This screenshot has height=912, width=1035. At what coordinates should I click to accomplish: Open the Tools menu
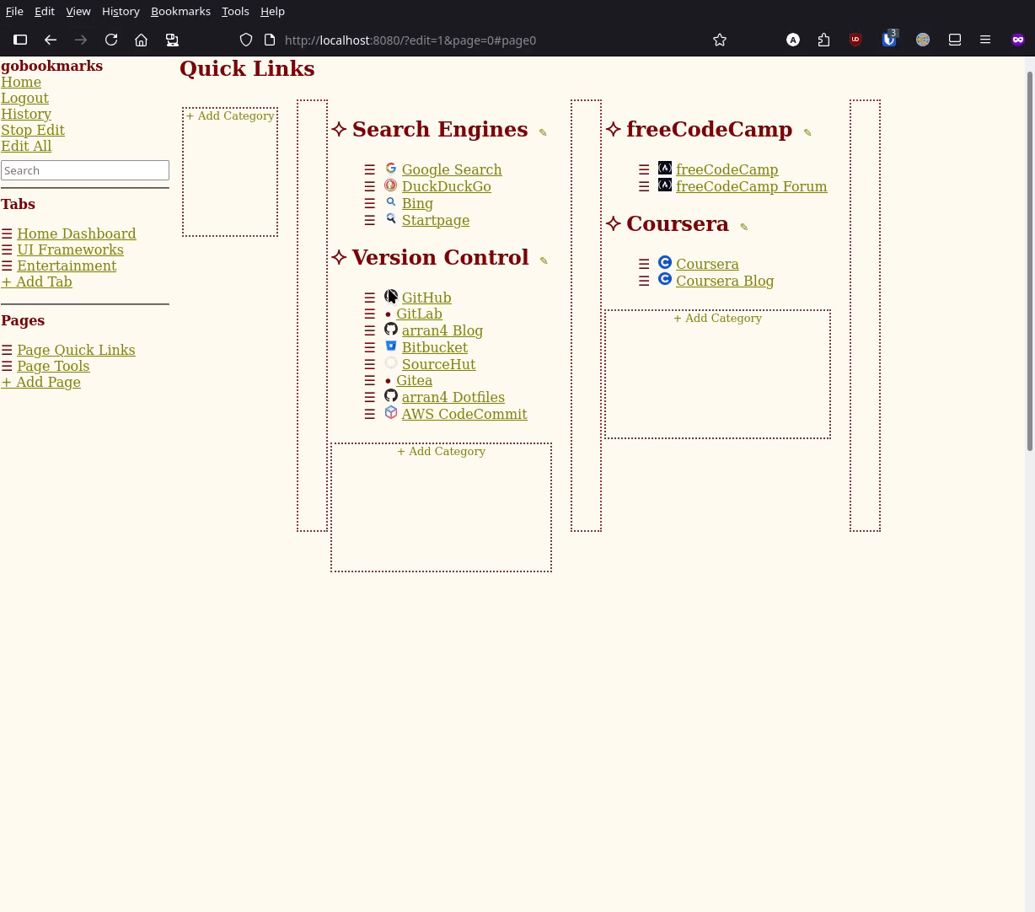point(235,11)
